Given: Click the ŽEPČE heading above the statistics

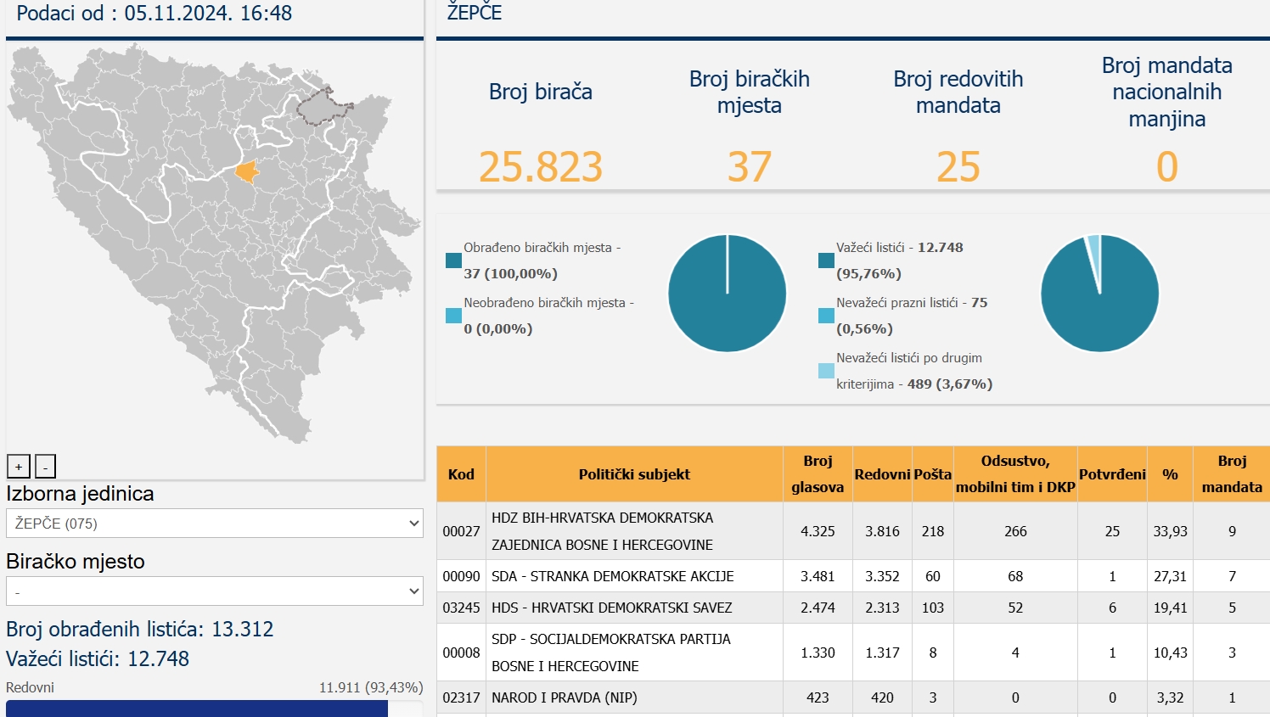Looking at the screenshot, I should pyautogui.click(x=475, y=13).
